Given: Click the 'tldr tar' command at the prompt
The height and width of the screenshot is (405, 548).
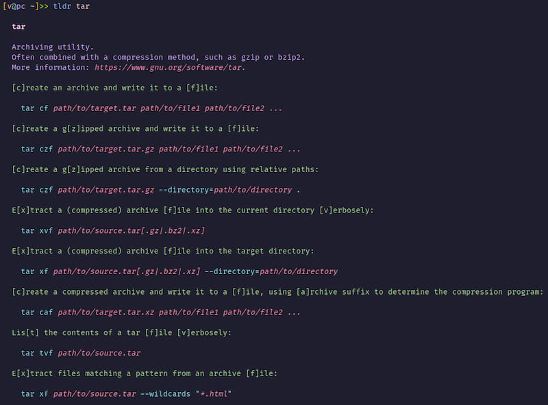Looking at the screenshot, I should point(71,6).
